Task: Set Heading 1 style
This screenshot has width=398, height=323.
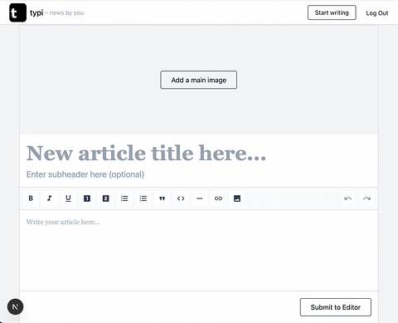Action: pyautogui.click(x=87, y=198)
